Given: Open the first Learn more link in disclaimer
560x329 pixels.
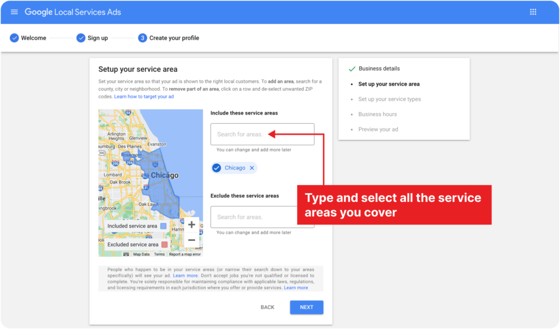Looking at the screenshot, I should tap(185, 276).
